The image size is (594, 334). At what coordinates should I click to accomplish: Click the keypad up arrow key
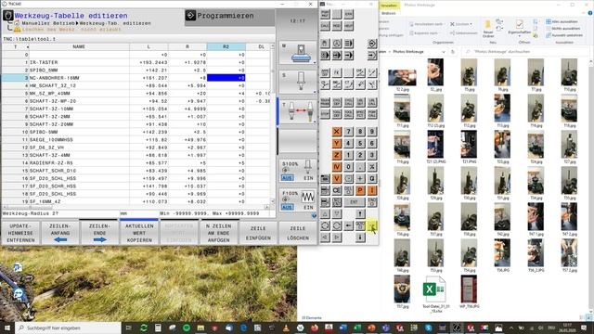click(x=360, y=214)
